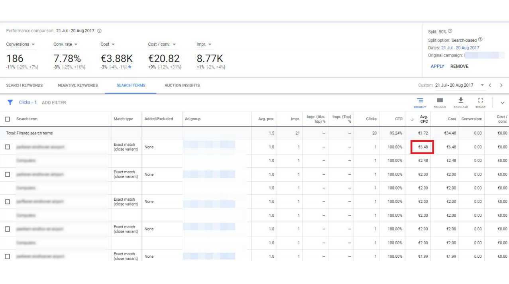Click the REMOVE button
Image resolution: width=509 pixels, height=284 pixels.
click(x=459, y=67)
